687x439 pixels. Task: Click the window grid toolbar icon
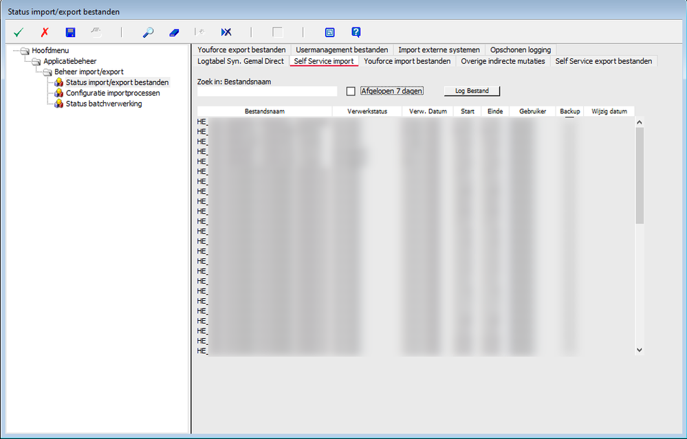(x=330, y=32)
